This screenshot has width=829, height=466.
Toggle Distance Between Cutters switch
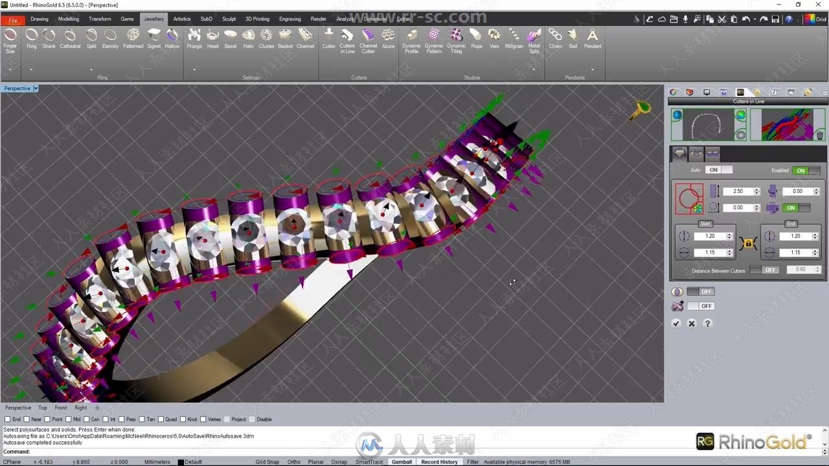(765, 270)
